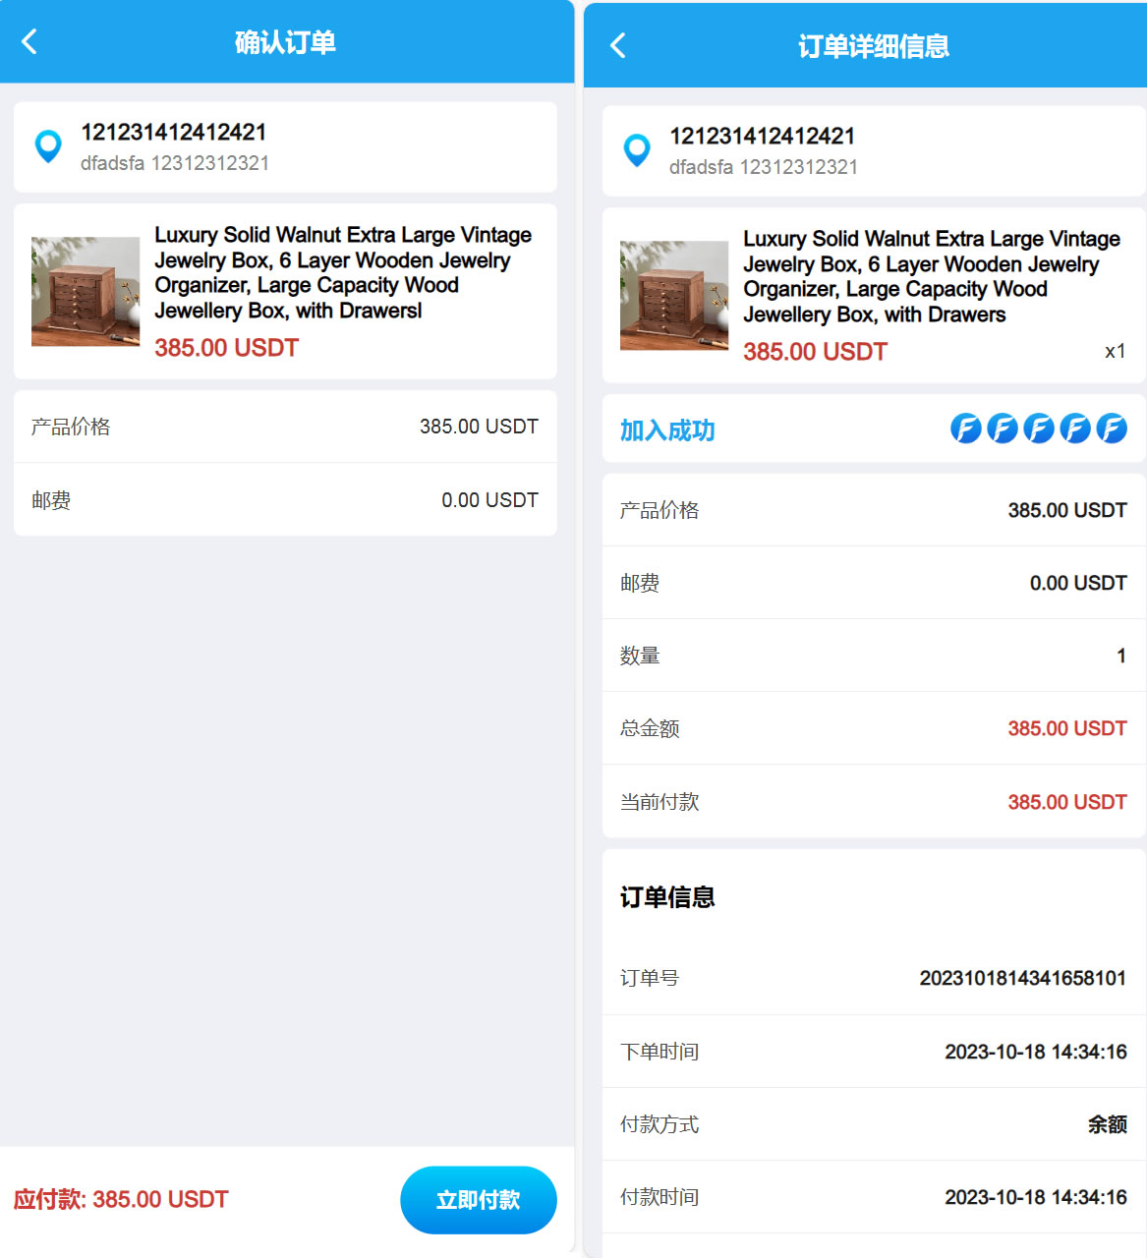Click the first F badge beside 加入成功
Screen dimensions: 1147x1258
965,429
